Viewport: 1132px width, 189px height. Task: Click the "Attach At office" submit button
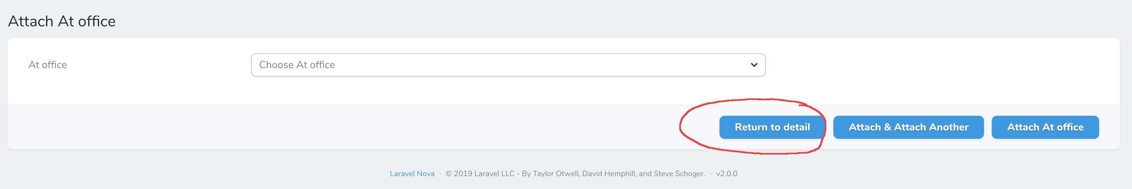tap(1045, 127)
